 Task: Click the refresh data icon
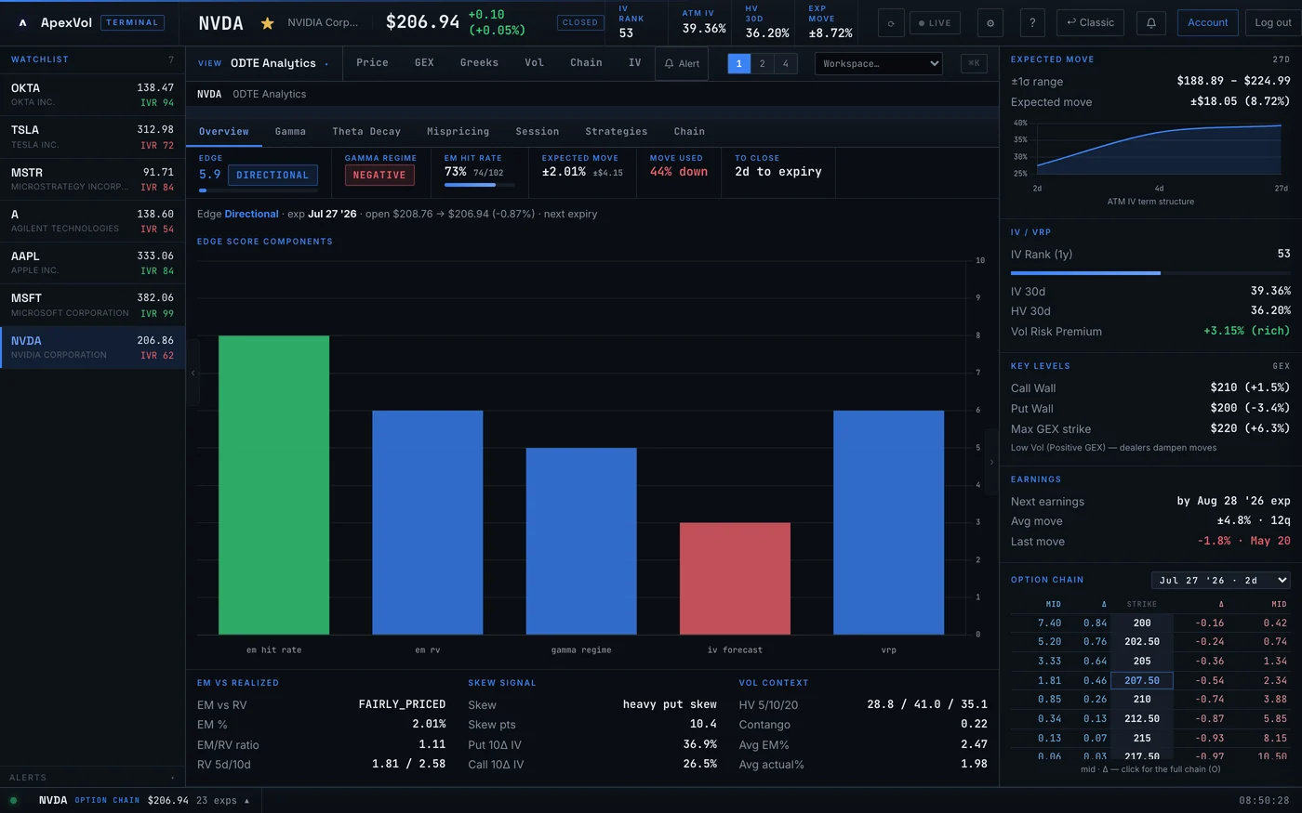[891, 22]
